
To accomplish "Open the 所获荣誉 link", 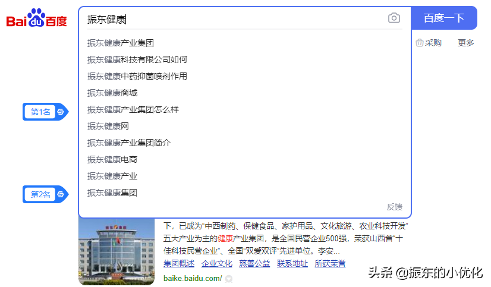I will 330,263.
